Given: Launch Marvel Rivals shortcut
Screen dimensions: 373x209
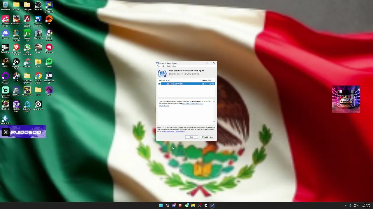Looking at the screenshot, I should tap(27, 91).
